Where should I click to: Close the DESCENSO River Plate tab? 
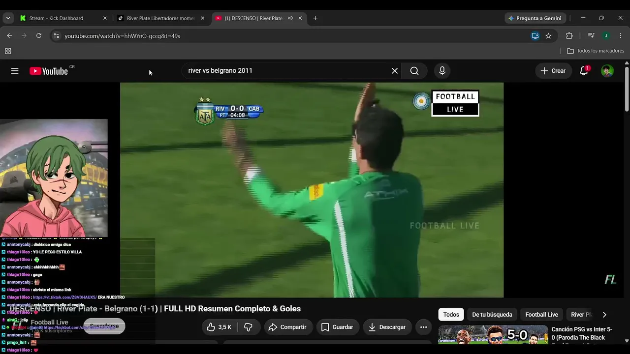coord(300,18)
